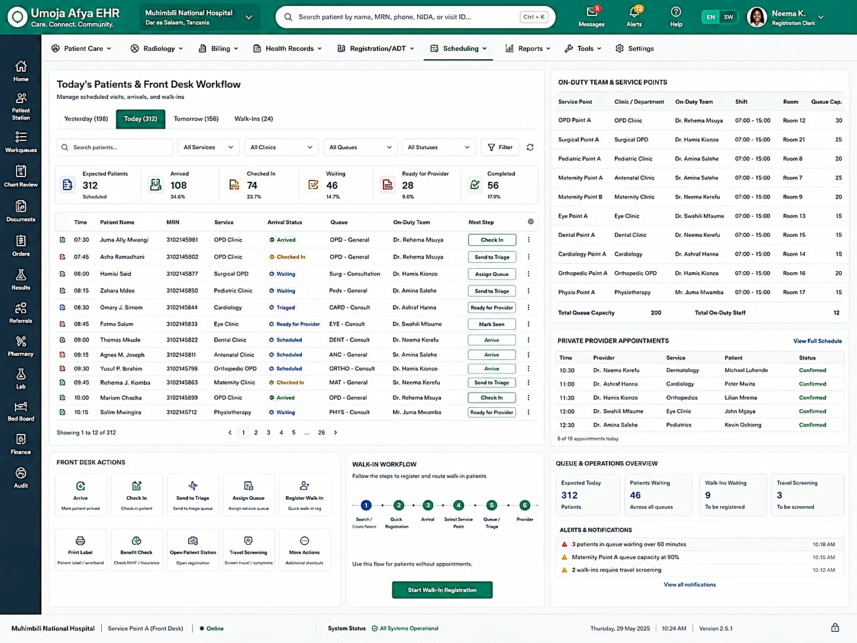Open Results sidebar icon
The width and height of the screenshot is (857, 643).
pyautogui.click(x=21, y=279)
